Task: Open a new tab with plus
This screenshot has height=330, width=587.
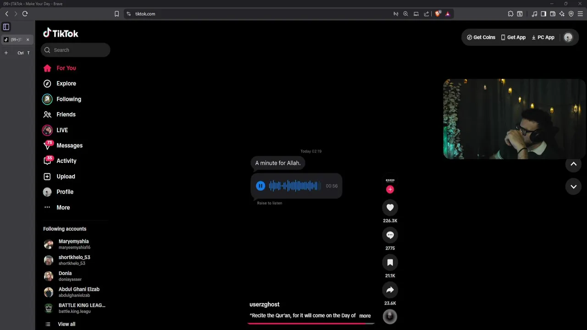Action: point(6,53)
